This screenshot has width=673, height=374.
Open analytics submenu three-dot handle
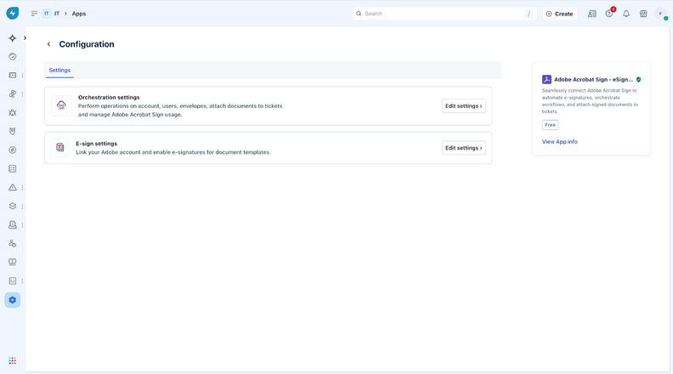tap(22, 280)
